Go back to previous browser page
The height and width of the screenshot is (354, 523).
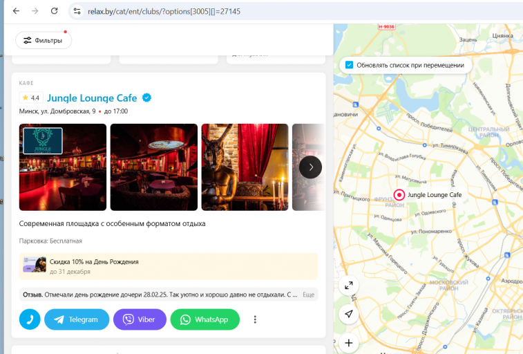point(16,11)
